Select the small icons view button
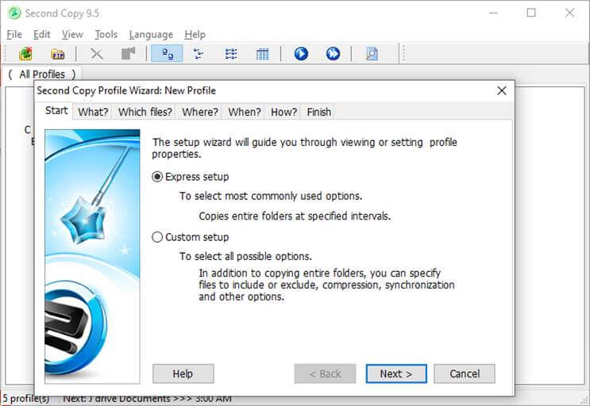The width and height of the screenshot is (590, 406). [199, 54]
